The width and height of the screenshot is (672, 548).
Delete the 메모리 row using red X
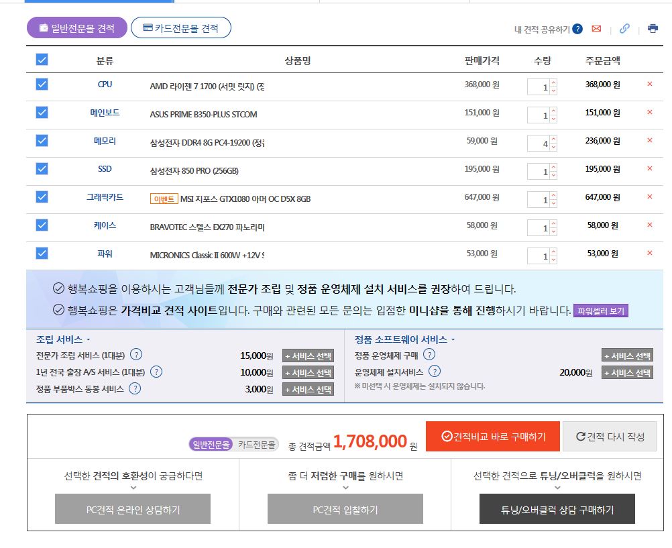650,141
